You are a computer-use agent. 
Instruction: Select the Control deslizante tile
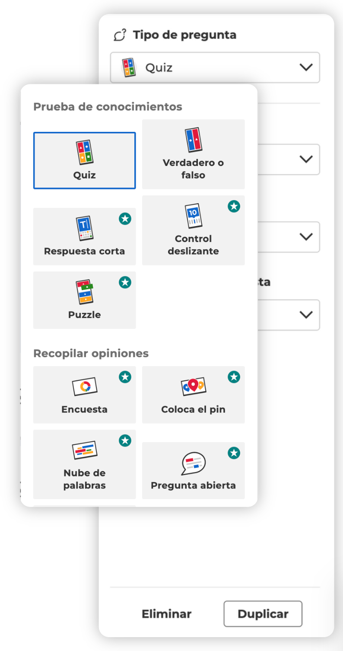coord(194,230)
